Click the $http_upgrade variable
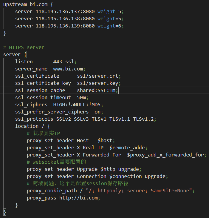 coord(120,169)
